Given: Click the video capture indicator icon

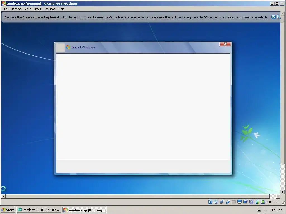Looking at the screenshot, I should (245, 202).
